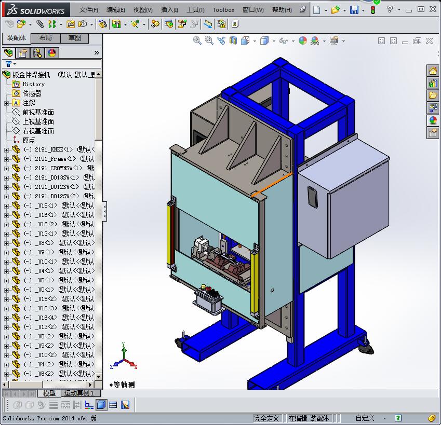Screen dimensions: 441x425
Task: Expand manager tabs chevron »
Action: (97, 52)
